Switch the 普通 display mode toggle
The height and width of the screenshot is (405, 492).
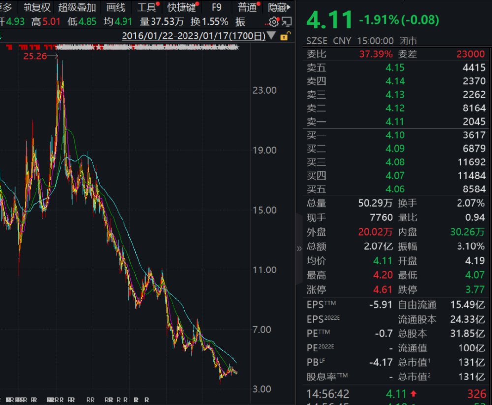pos(247,7)
